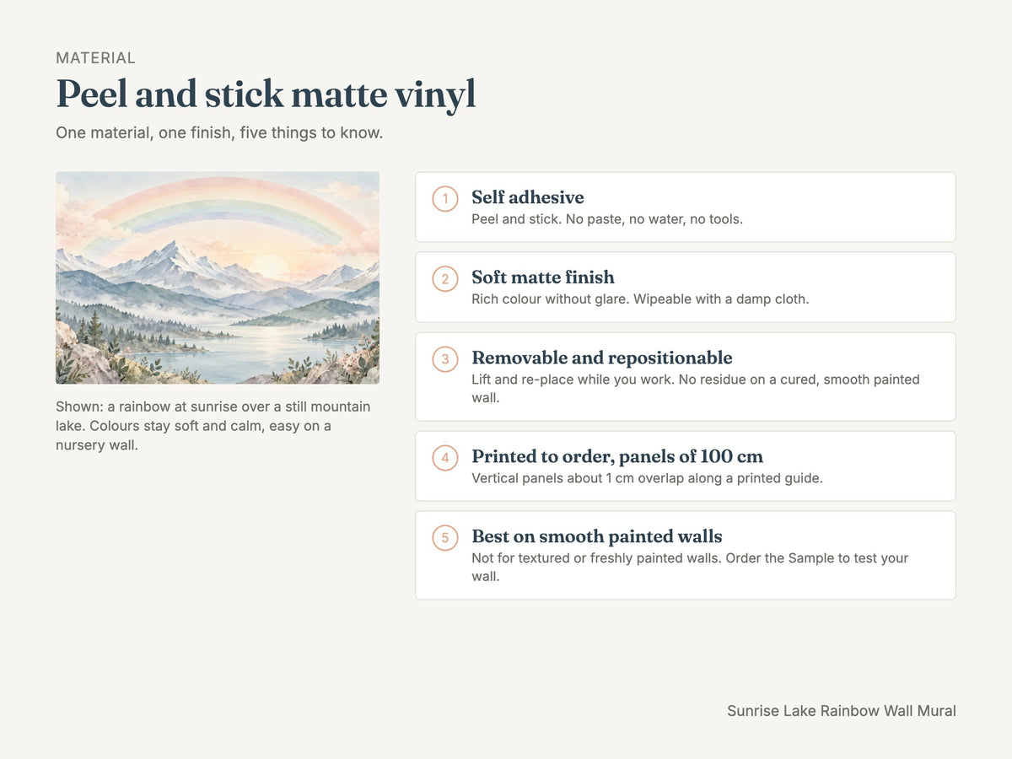Click the number 4 circle icon
The height and width of the screenshot is (759, 1012).
(x=445, y=458)
